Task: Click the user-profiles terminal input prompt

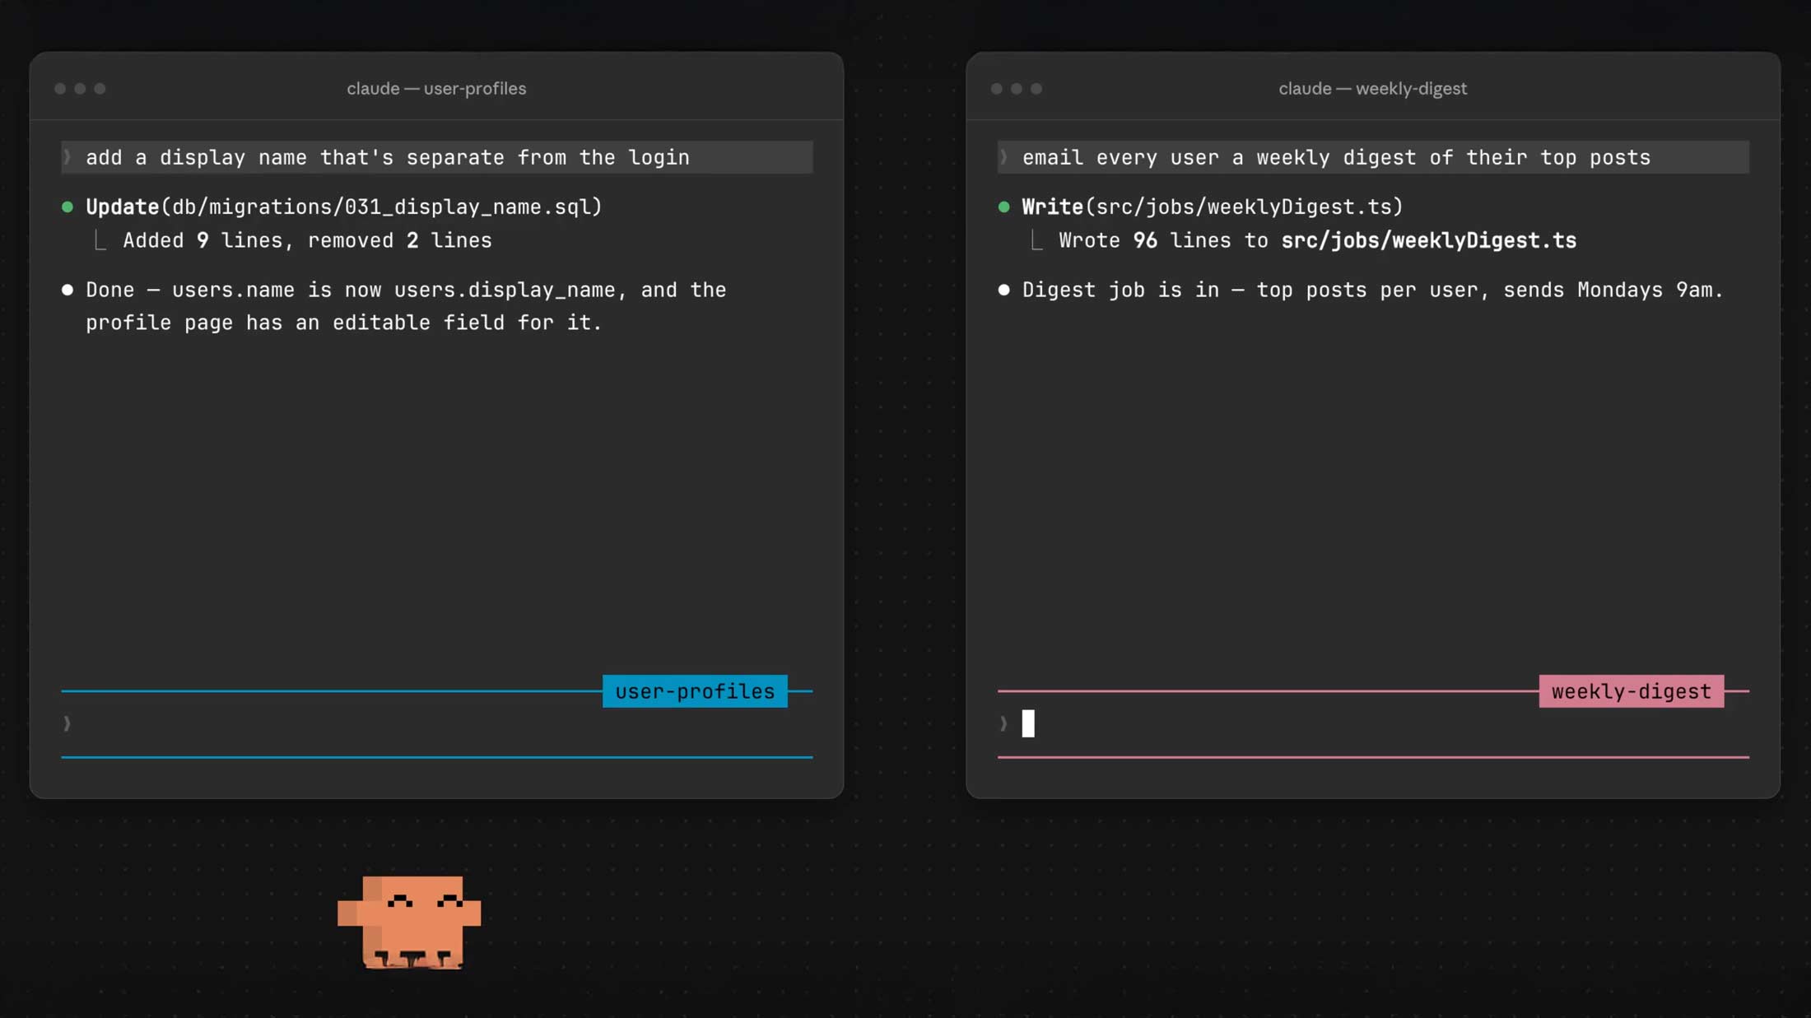Action: click(436, 724)
